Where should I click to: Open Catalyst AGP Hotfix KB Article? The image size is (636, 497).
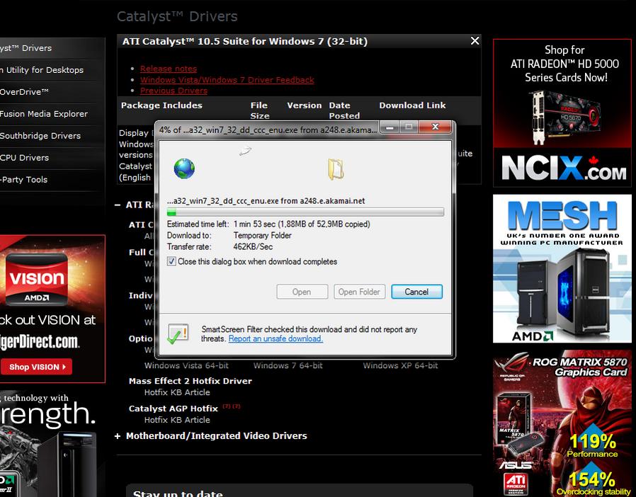pyautogui.click(x=177, y=420)
